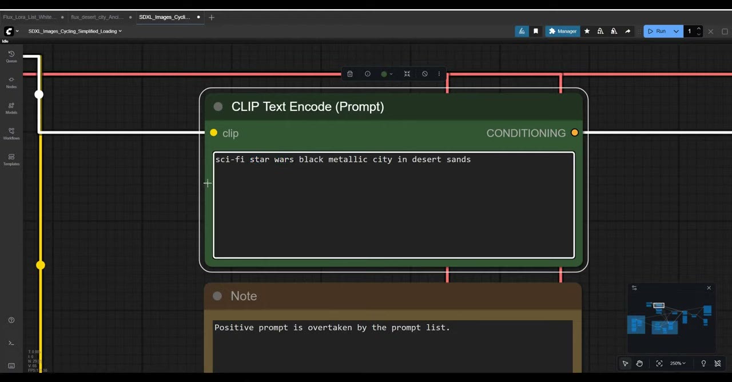Image resolution: width=732 pixels, height=382 pixels.
Task: Click the blue broom icon in top toolbar
Action: 522,31
